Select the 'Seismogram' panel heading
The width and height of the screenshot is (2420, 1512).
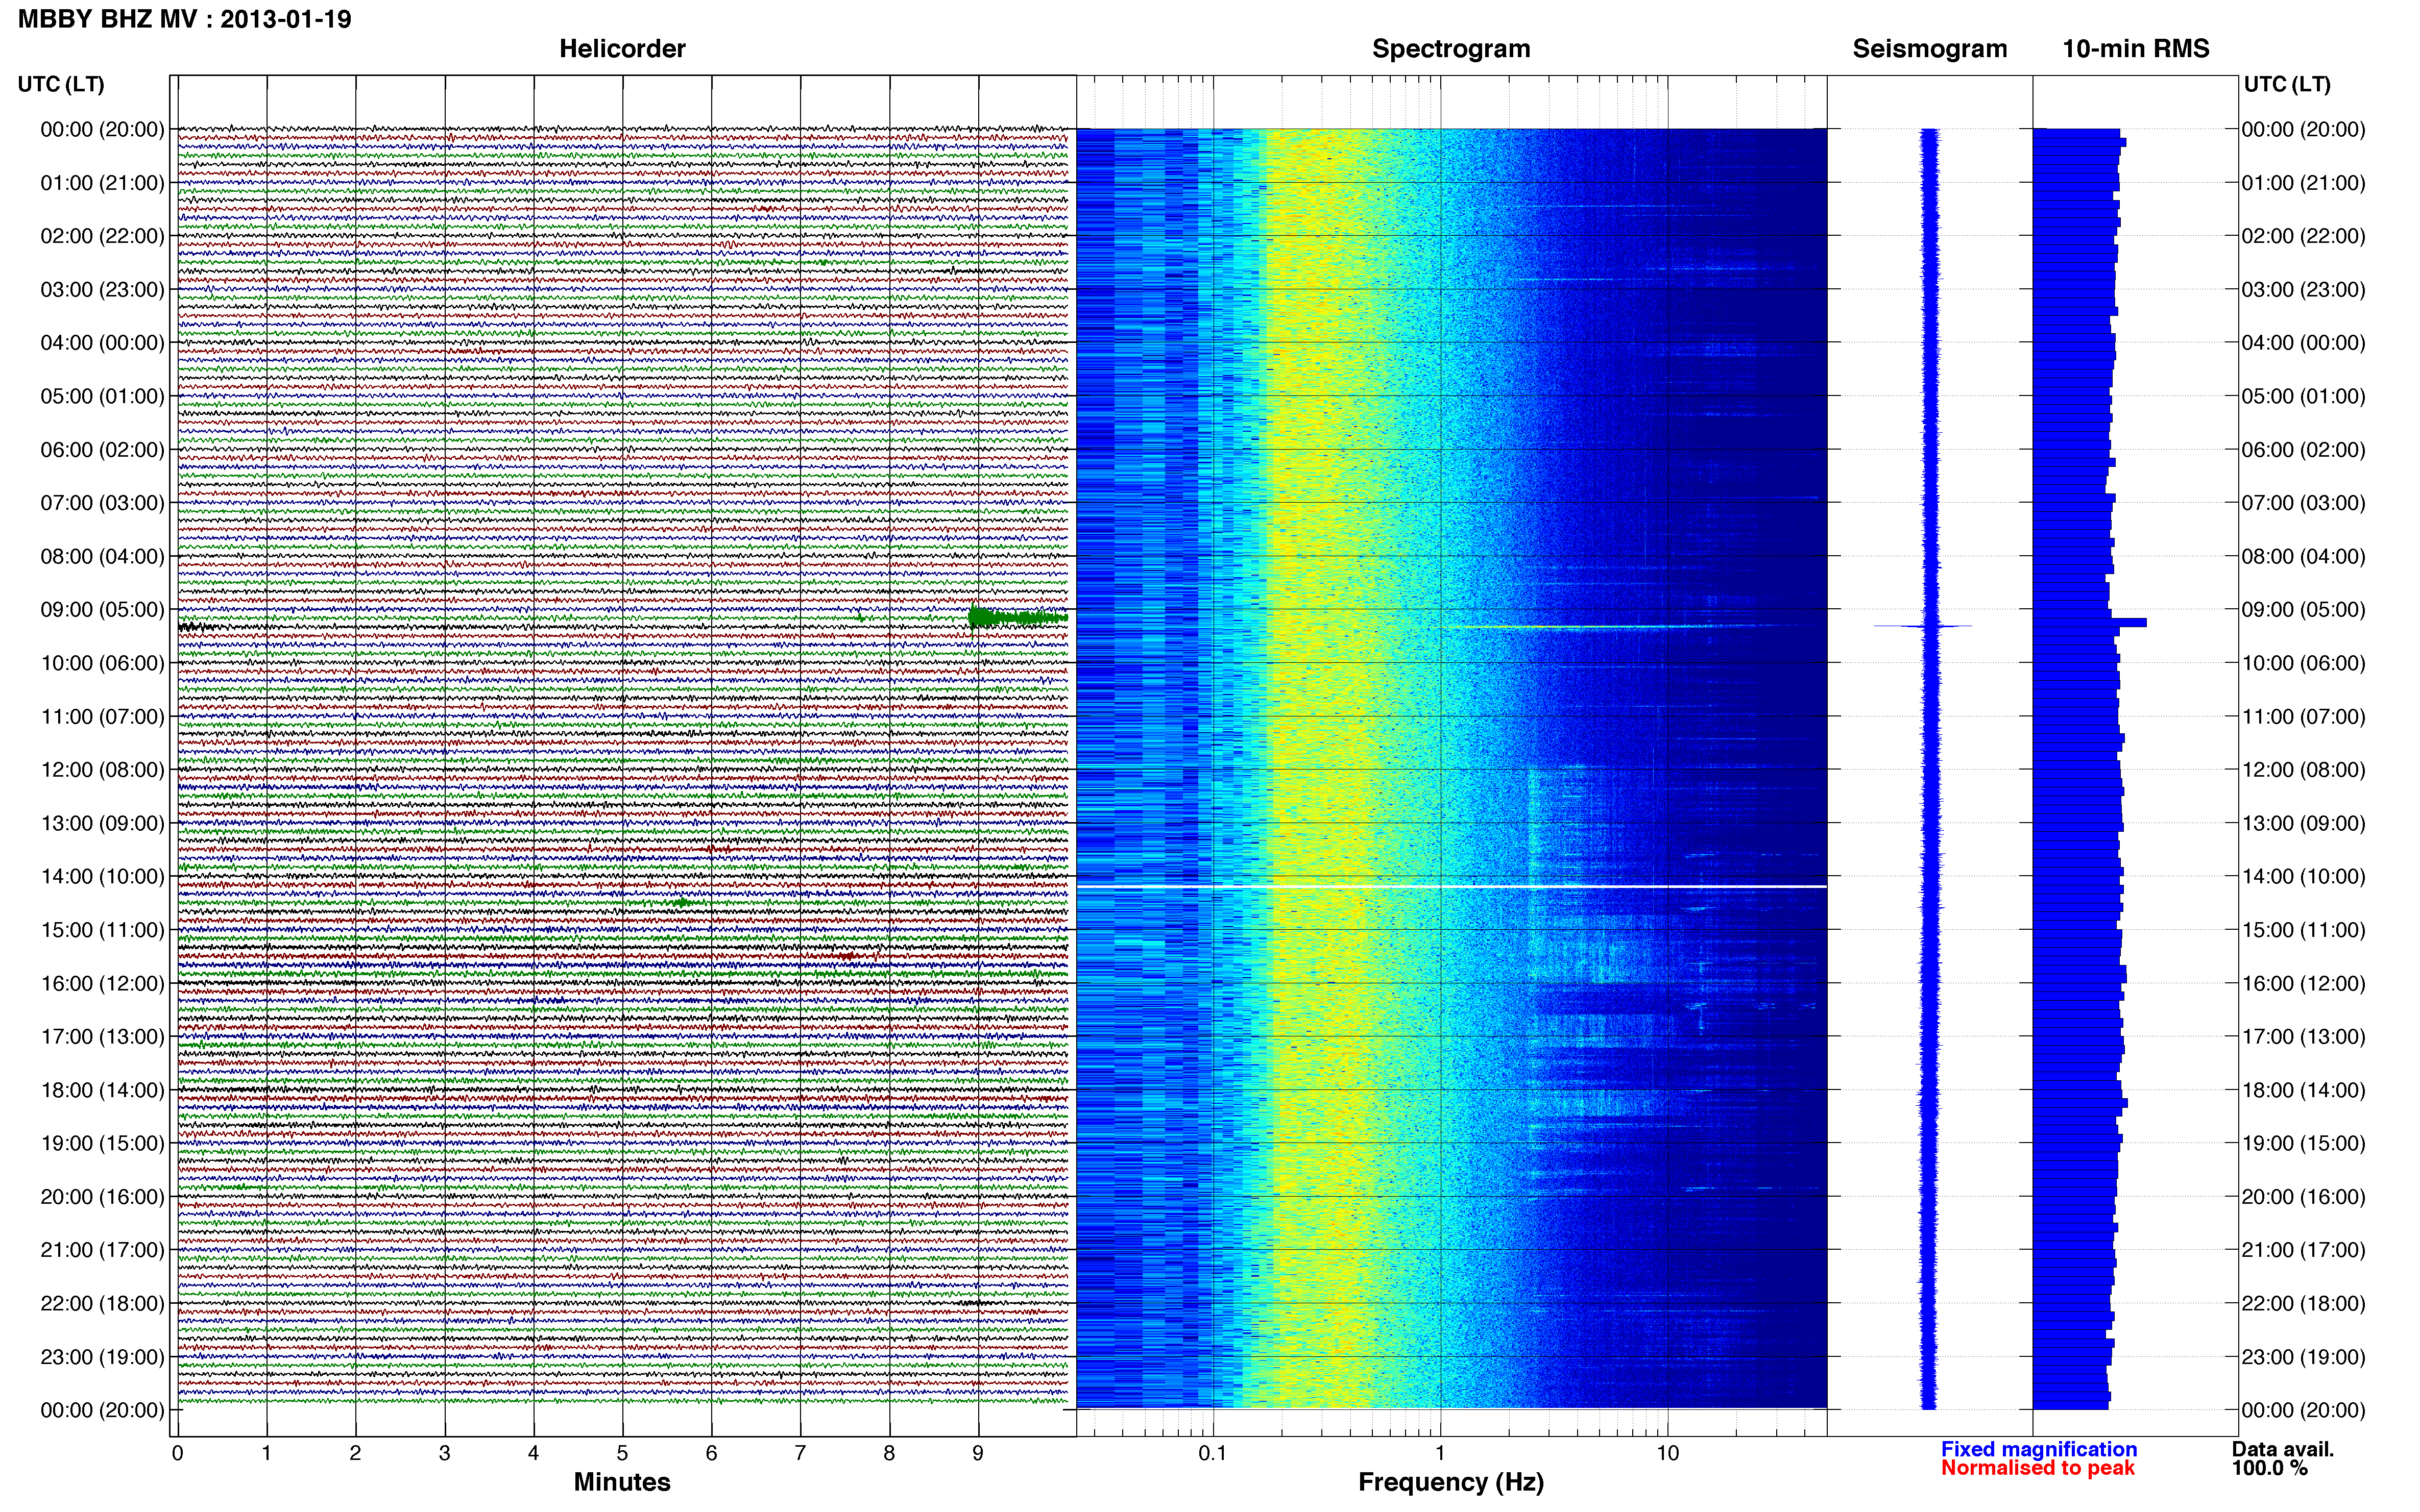[x=1930, y=49]
